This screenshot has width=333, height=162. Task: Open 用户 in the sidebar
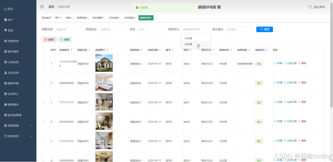pyautogui.click(x=9, y=20)
